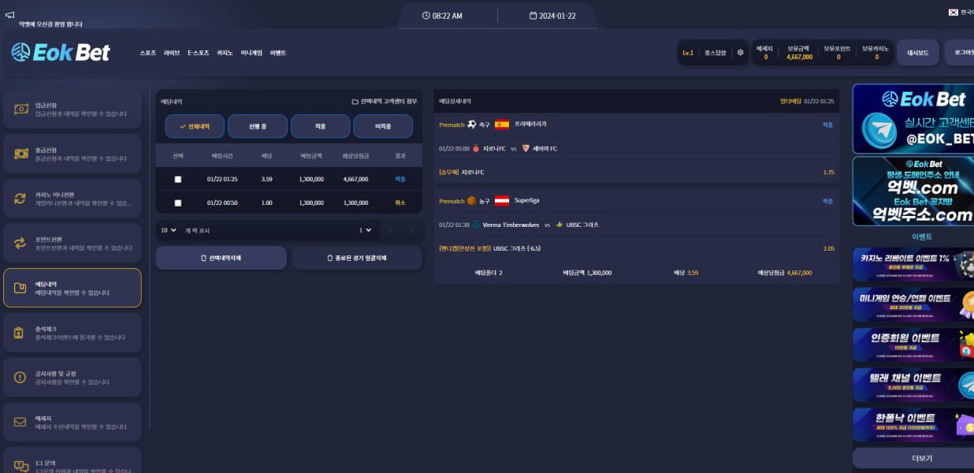Open the Korean language selector flag
Viewport: 974px width, 473px height.
coord(954,13)
